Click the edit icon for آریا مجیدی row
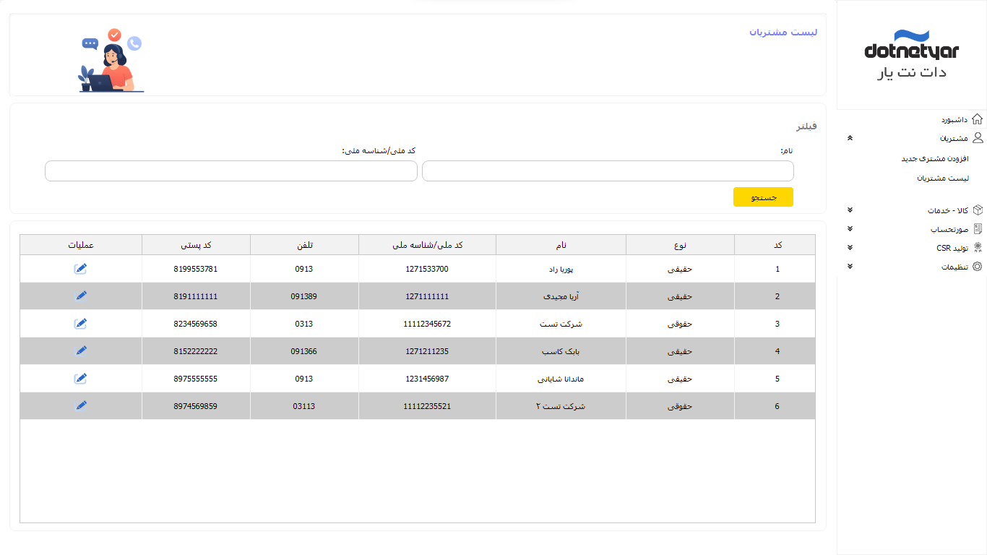Screen dimensions: 987x555 pyautogui.click(x=81, y=296)
